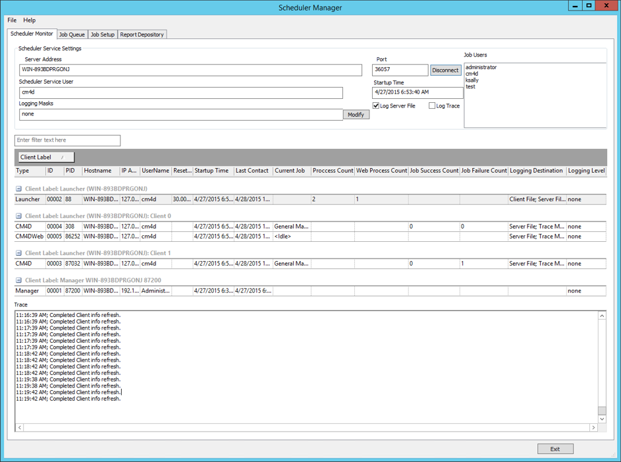
Task: Collapse the Manager WIN-893BDPRGONJ 87200 group
Action: click(18, 280)
